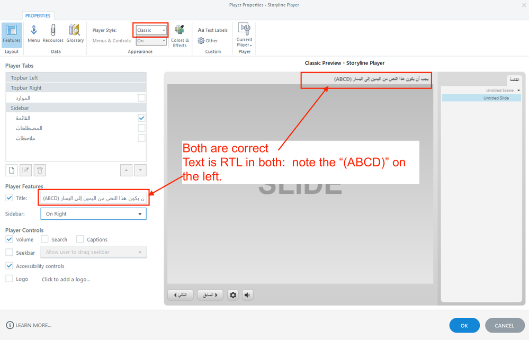Click the settings gear in preview player
This screenshot has height=340, width=529.
point(233,295)
